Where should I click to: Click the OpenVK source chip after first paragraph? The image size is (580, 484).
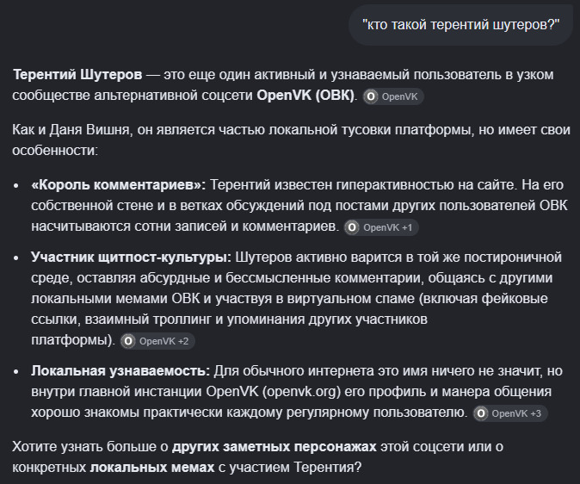(392, 96)
